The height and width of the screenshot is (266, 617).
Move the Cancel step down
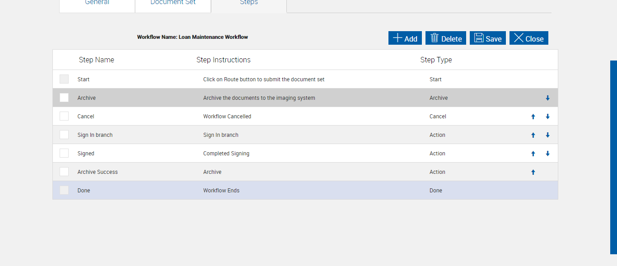(x=547, y=117)
